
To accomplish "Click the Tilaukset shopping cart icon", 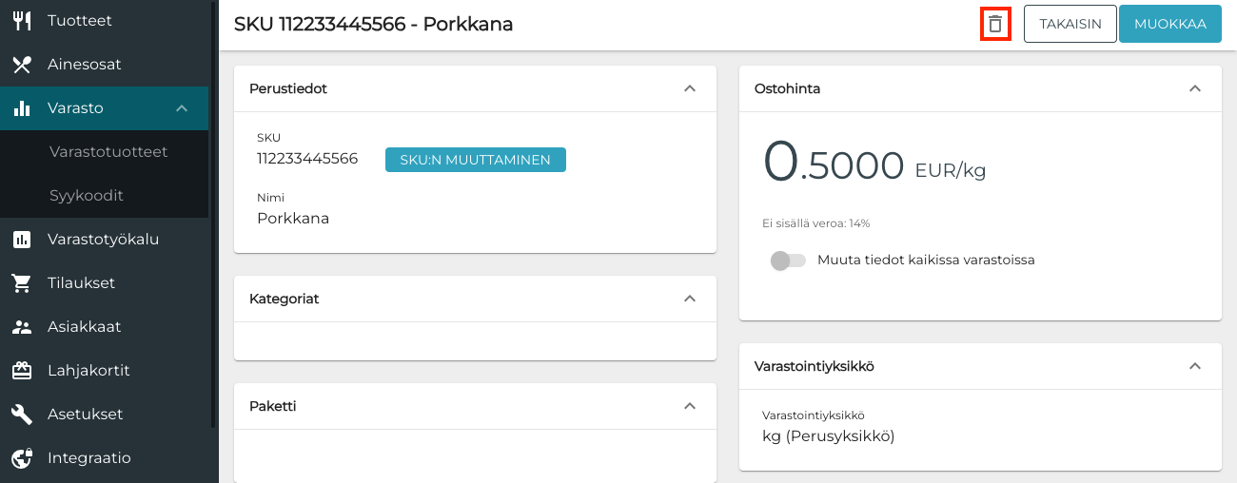I will [22, 283].
